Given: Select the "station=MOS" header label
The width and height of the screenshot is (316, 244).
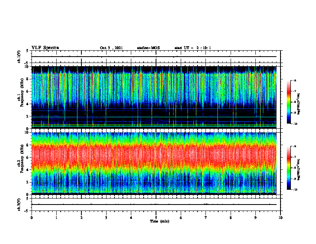Looking at the screenshot, I should 148,48.
